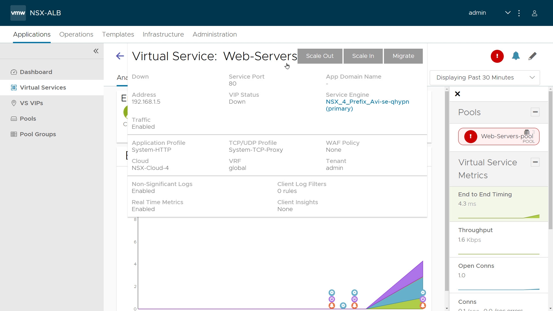
Task: Switch to the Operations tab
Action: (x=76, y=34)
